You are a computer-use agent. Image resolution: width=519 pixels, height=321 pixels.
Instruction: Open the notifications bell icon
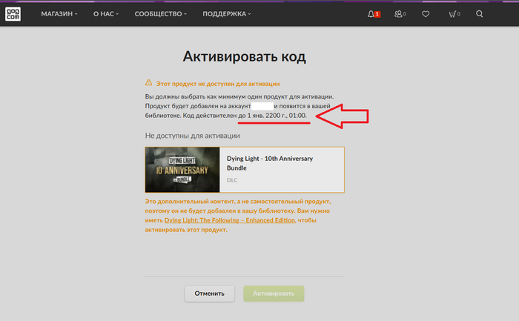pyautogui.click(x=371, y=14)
